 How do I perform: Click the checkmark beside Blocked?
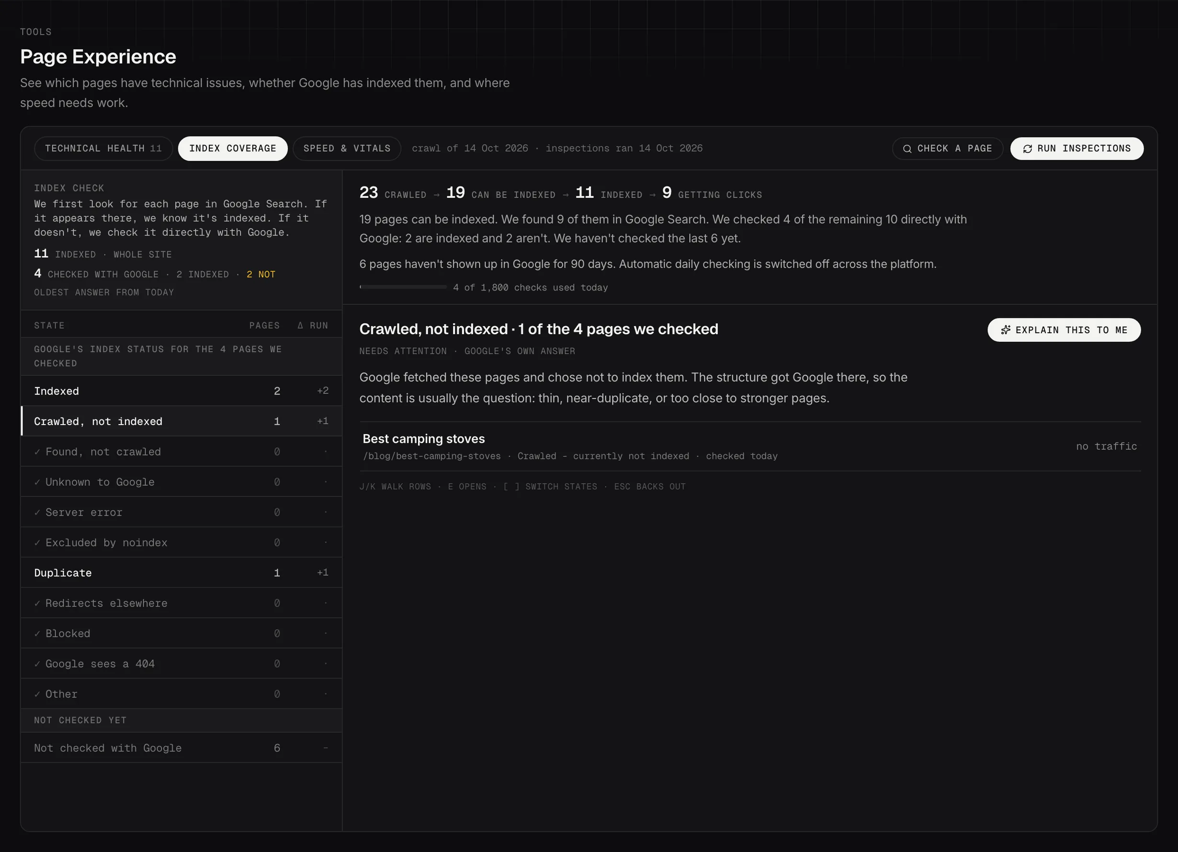click(x=37, y=634)
